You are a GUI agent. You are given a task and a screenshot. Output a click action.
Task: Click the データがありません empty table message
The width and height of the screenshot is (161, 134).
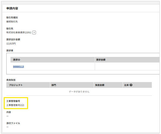pos(79,92)
